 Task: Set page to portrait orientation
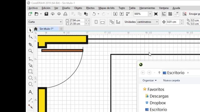(96, 22)
